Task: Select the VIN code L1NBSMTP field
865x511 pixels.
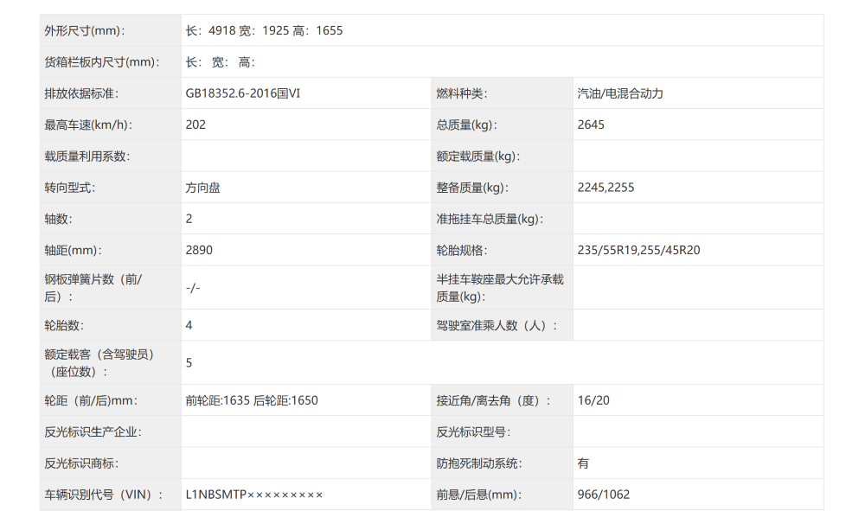Action: point(252,495)
